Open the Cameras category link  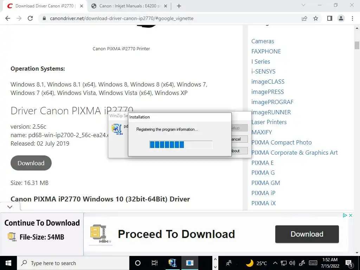pos(263,41)
